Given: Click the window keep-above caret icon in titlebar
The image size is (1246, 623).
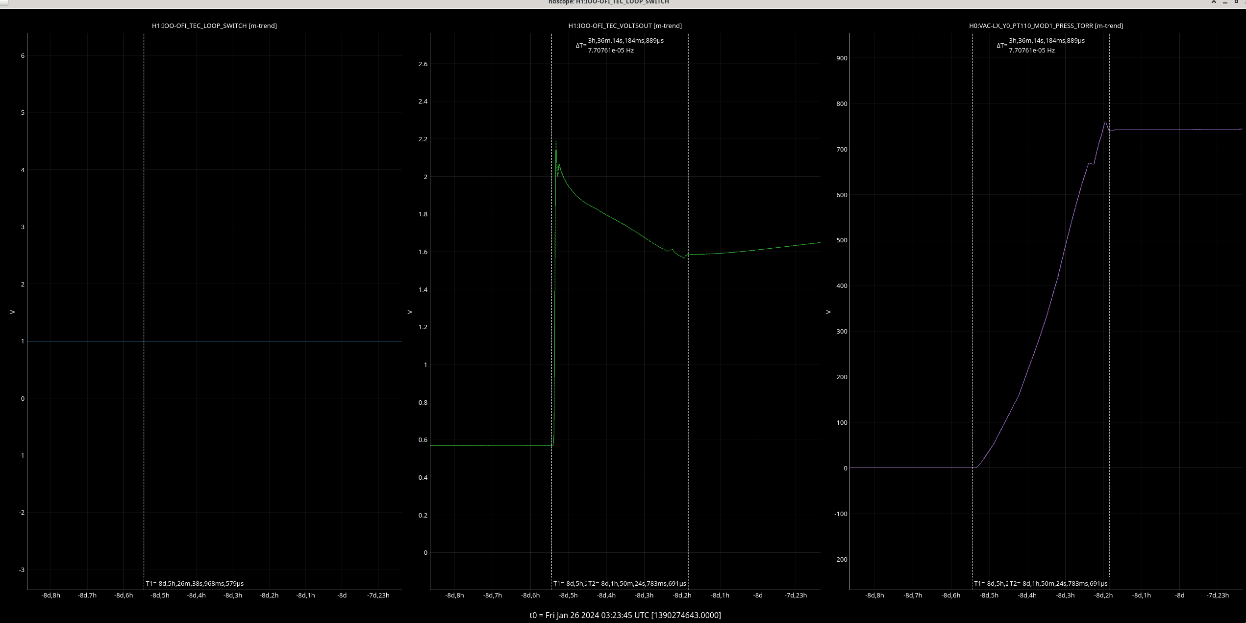Looking at the screenshot, I should tap(1214, 2).
